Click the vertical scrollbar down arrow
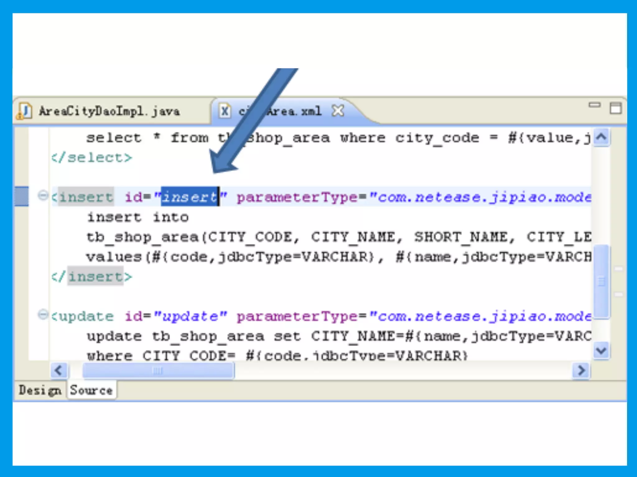The image size is (637, 477). click(601, 351)
